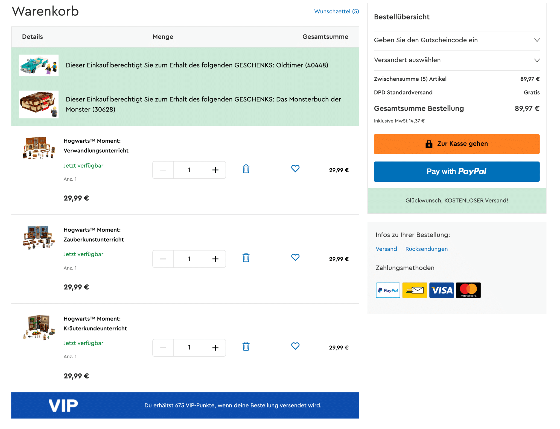Click the quantity field for Kräuterkundeunterricht
Screen dimensions: 560x429
point(189,348)
